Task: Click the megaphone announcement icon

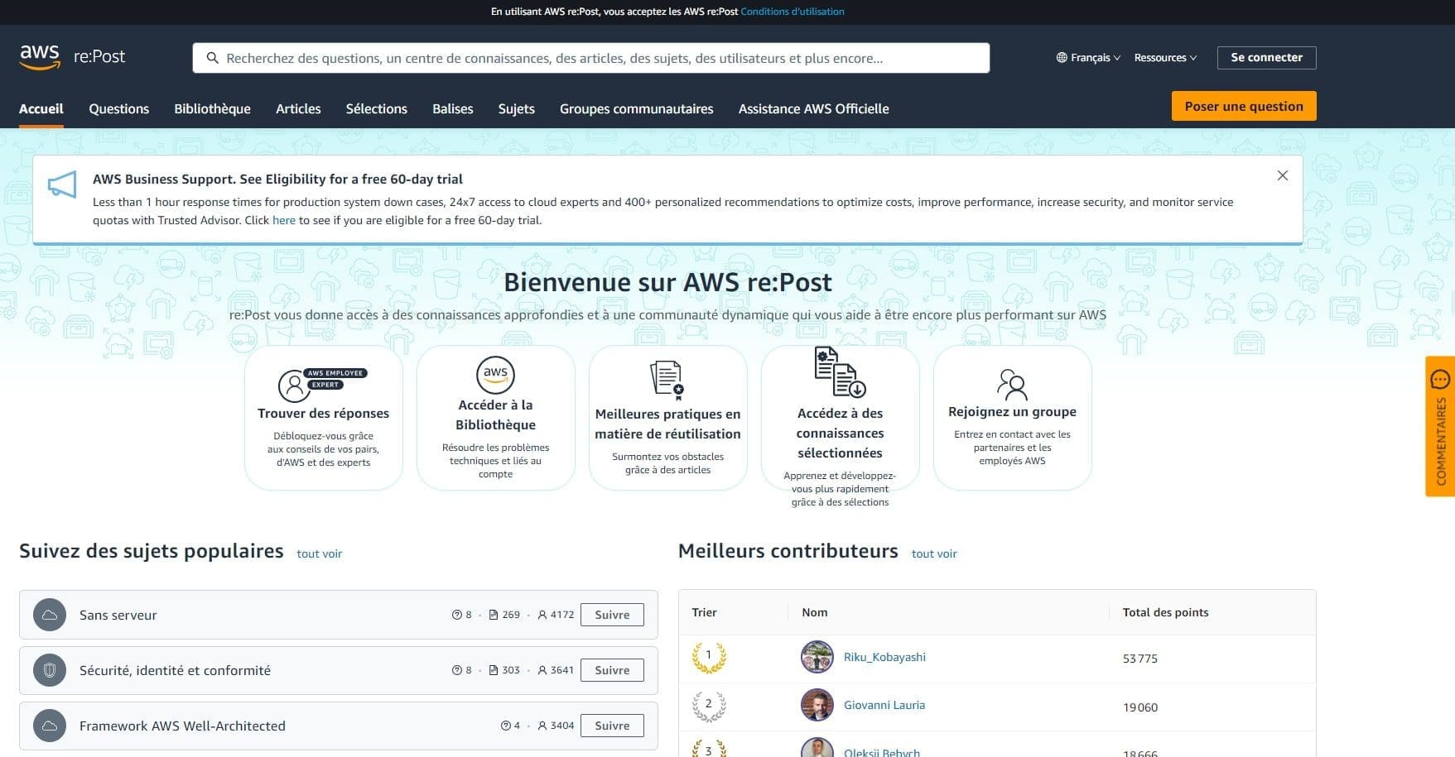Action: 62,184
